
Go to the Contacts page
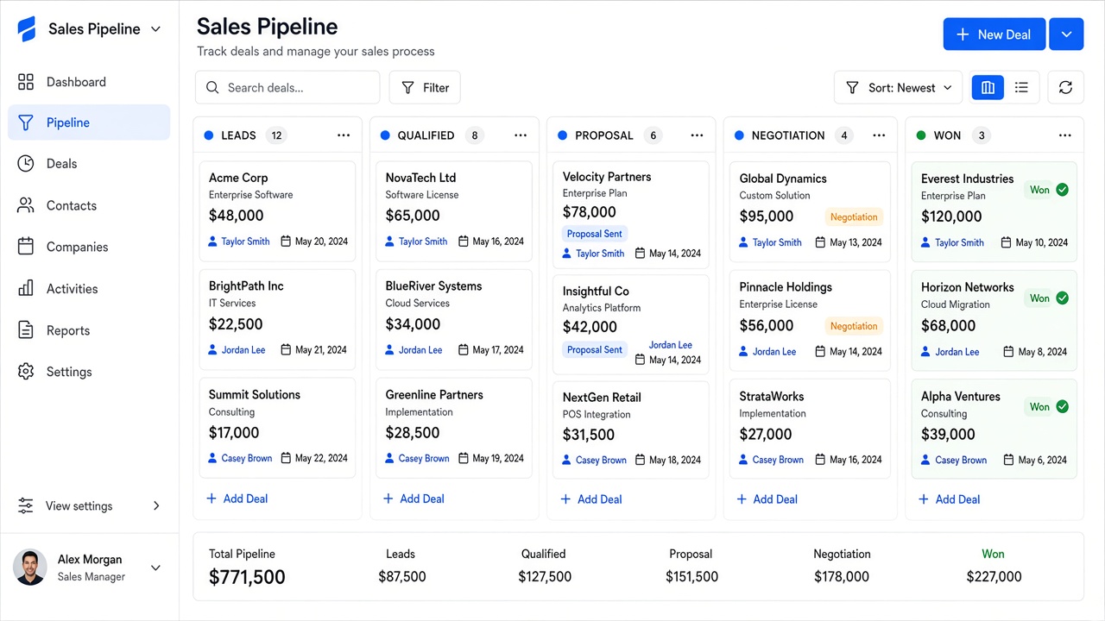click(89, 205)
